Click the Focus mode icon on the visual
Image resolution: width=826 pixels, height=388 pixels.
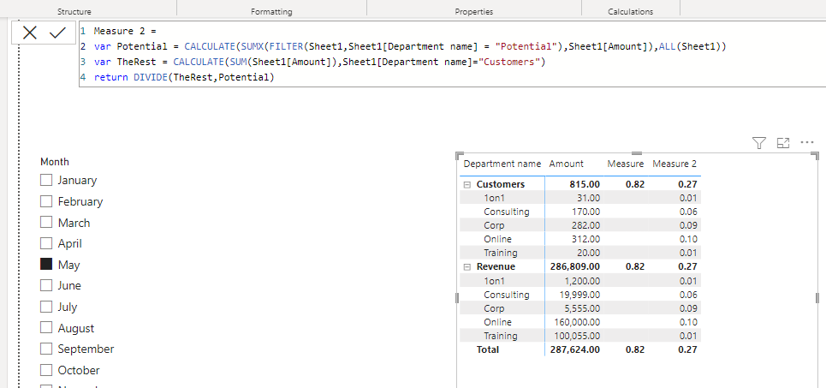point(783,143)
